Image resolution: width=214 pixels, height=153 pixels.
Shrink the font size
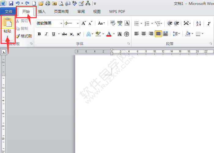tap(90, 23)
